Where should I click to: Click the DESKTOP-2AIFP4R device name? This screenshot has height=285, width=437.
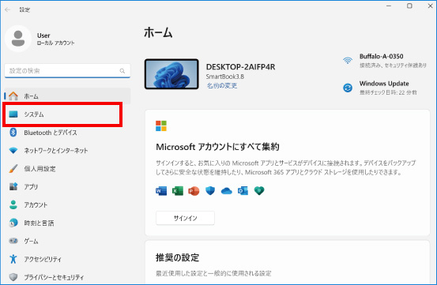click(240, 67)
